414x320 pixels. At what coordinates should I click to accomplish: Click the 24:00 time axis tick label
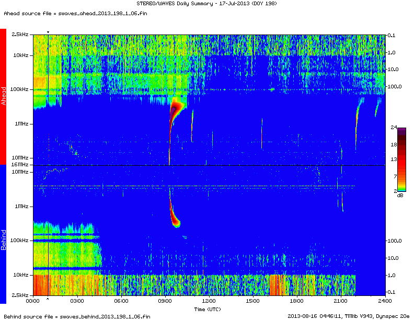(385, 301)
